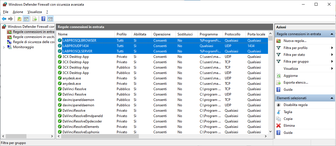Click Nuova regola... action
The height and width of the screenshot is (146, 336).
pyautogui.click(x=295, y=41)
